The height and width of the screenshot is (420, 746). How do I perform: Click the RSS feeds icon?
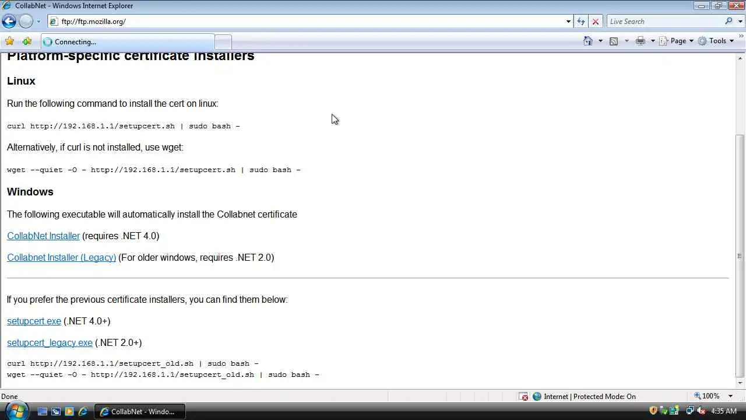coord(614,41)
